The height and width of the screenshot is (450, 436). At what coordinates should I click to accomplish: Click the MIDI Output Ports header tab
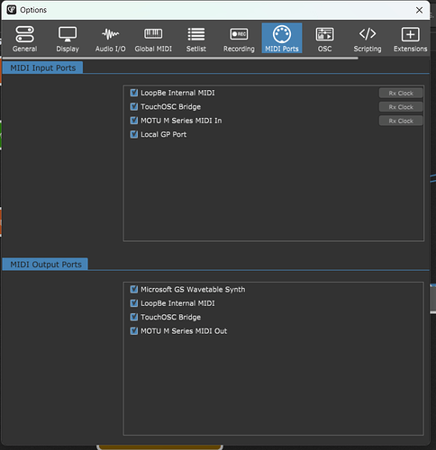click(x=45, y=265)
